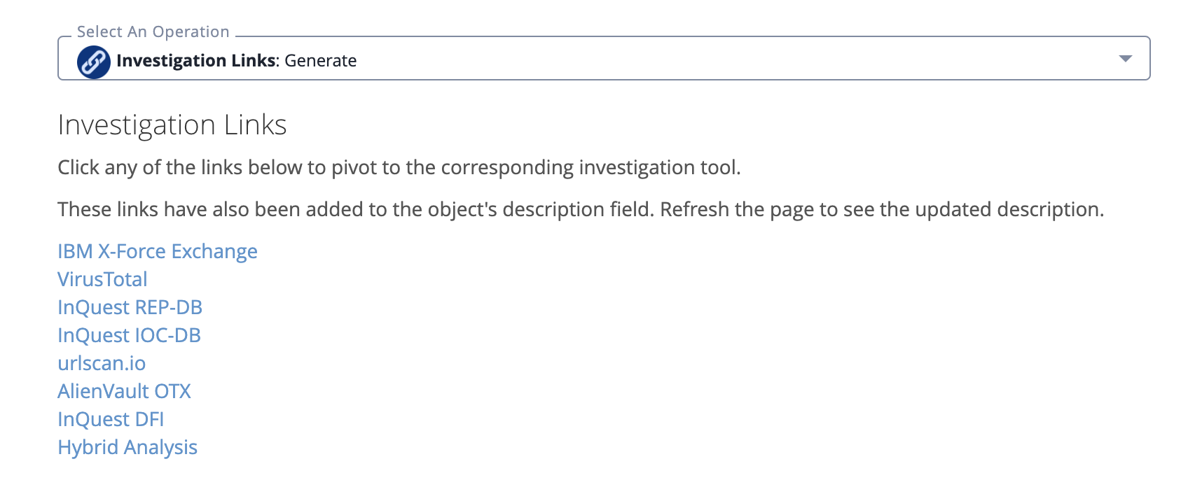Click the 'Select An Operation' field label

click(153, 31)
